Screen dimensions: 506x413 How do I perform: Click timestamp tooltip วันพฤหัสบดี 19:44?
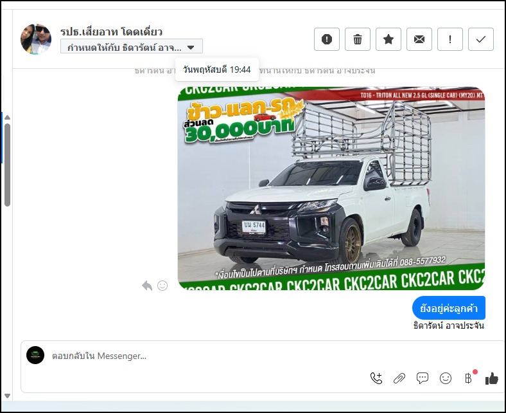[x=217, y=69]
